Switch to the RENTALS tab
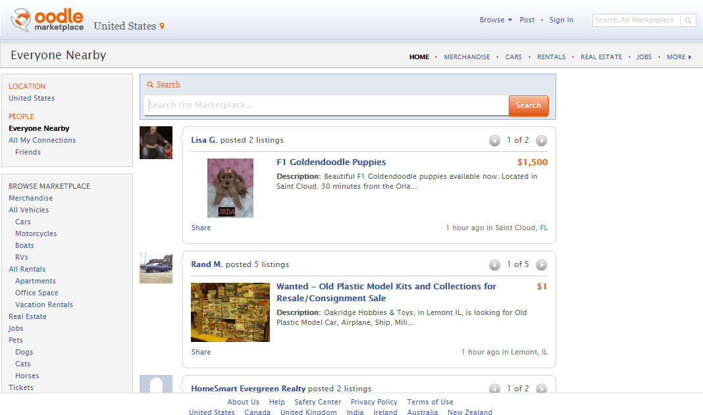 [551, 57]
